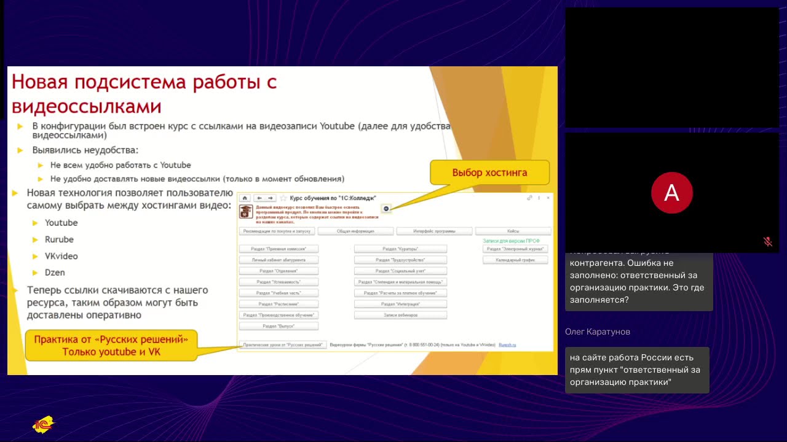Click the chat author name Олег Каратунов

(x=598, y=331)
